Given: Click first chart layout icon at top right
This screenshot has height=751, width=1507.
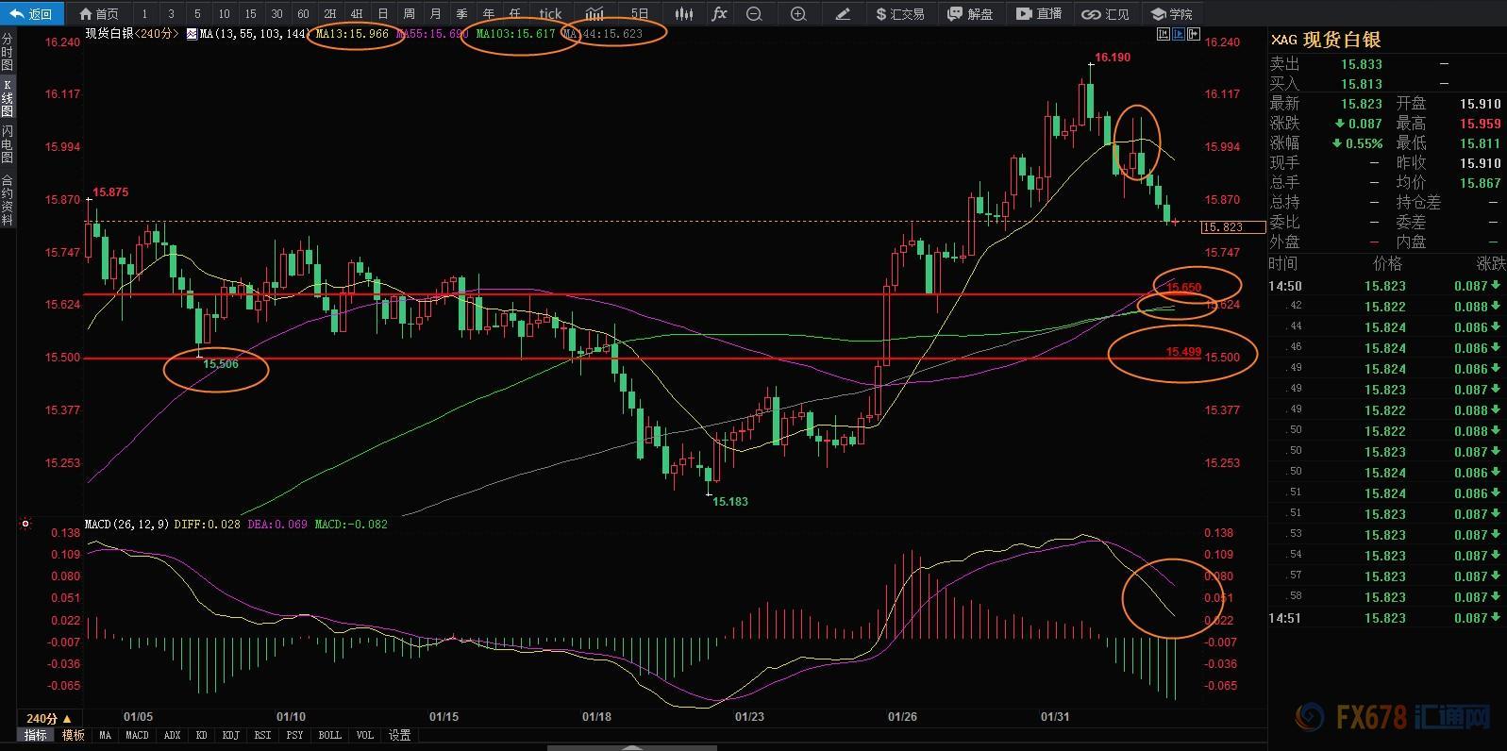Looking at the screenshot, I should click(x=1164, y=34).
